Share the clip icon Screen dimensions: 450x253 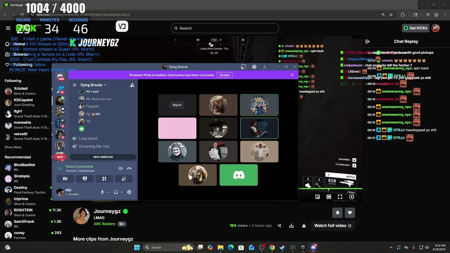click(x=279, y=226)
